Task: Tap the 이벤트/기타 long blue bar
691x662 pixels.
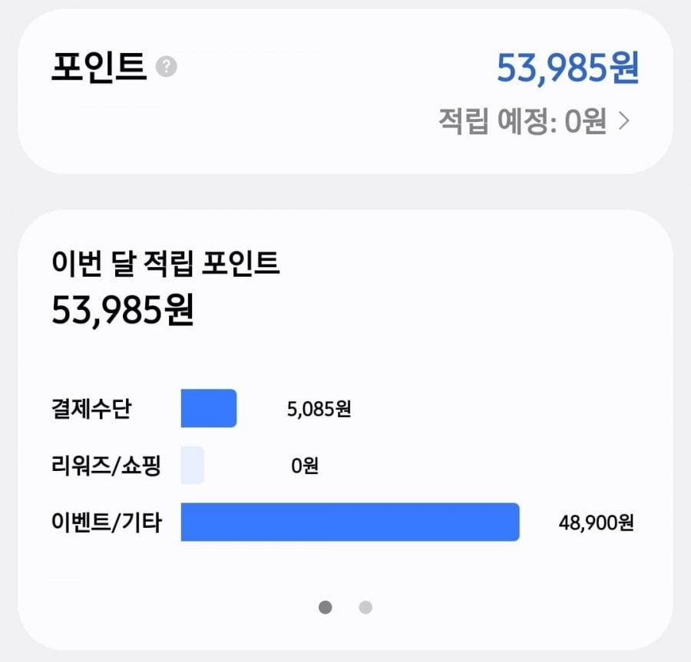Action: point(350,522)
